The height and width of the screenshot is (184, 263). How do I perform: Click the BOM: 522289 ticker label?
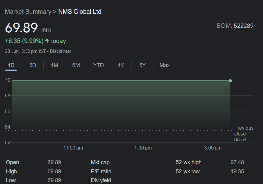tap(235, 26)
